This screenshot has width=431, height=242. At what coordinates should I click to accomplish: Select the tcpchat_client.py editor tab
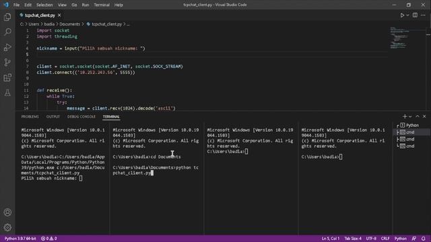[40, 15]
